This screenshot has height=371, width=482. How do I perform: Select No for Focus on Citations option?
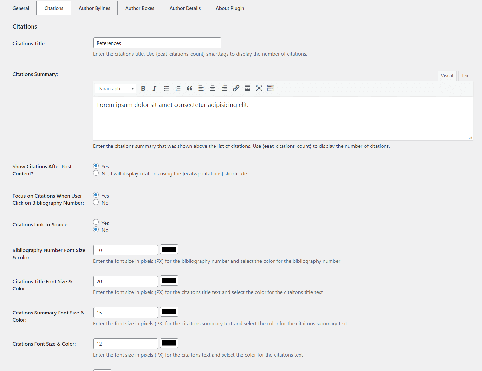(96, 202)
